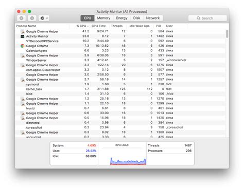Sort by PID column header
The image size is (244, 190).
159,26
